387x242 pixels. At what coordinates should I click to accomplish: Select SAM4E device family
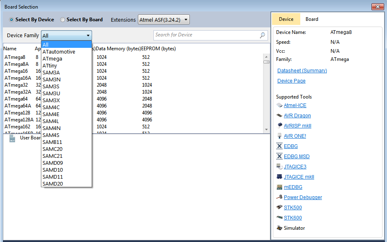point(66,114)
